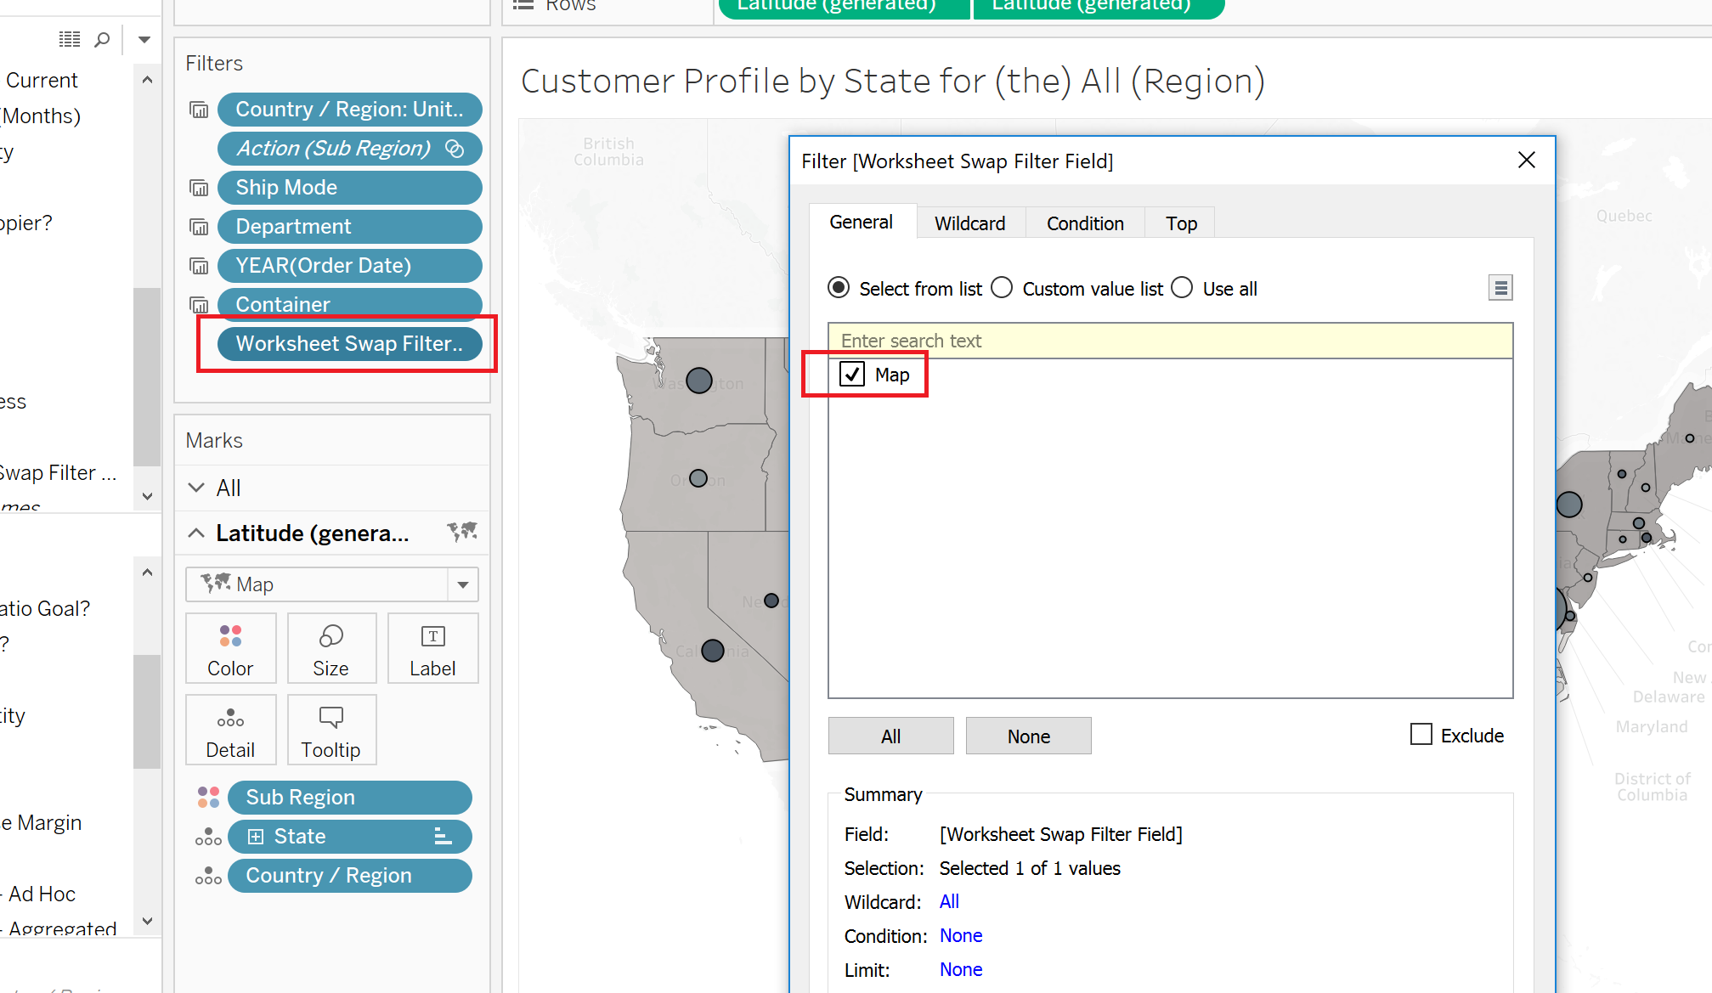Click the Tooltip marks card button
Viewport: 1712px width, 993px height.
tap(331, 730)
